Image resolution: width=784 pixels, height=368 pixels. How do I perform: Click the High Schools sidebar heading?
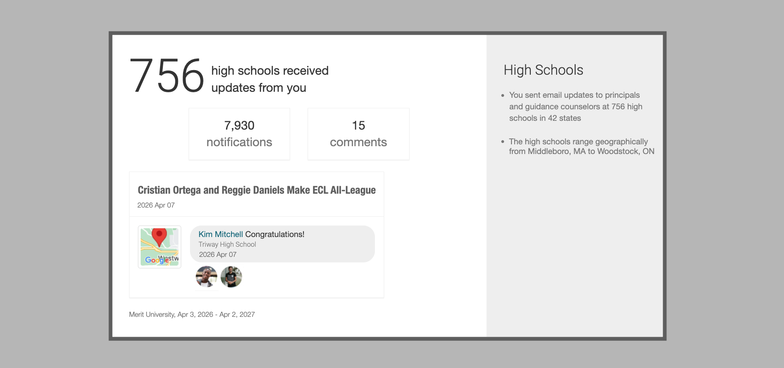tap(543, 70)
